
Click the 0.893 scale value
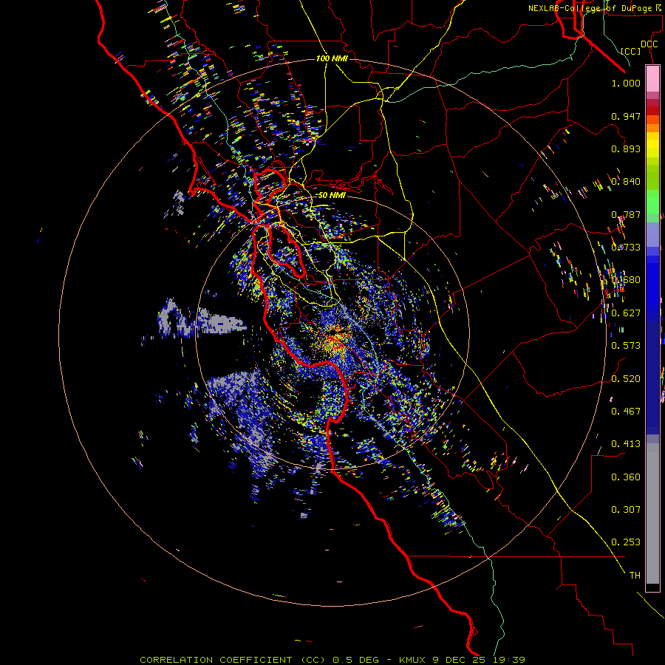coord(626,149)
